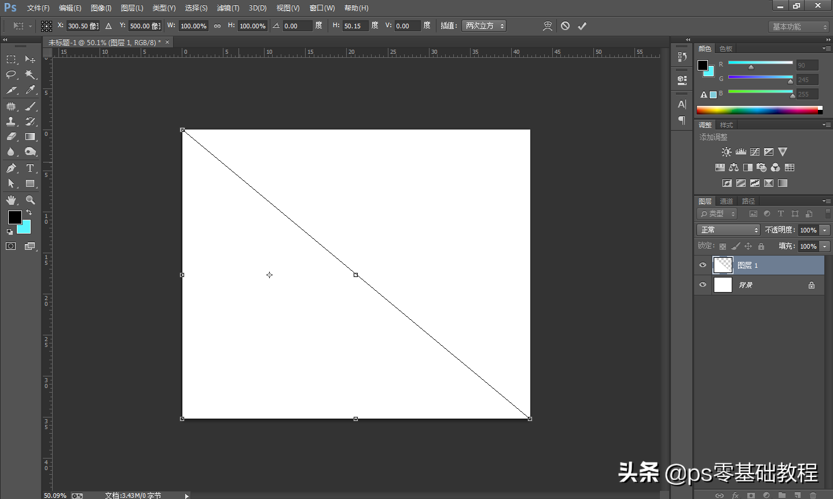Select the Brush tool
833x499 pixels.
30,106
